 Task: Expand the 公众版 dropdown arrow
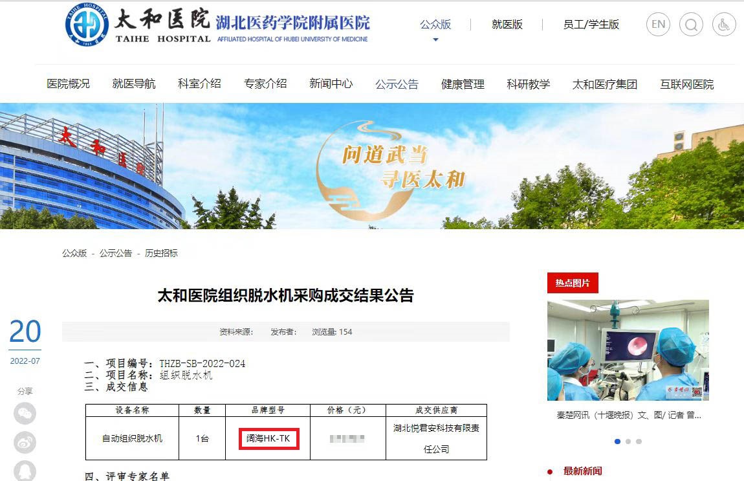pyautogui.click(x=435, y=40)
